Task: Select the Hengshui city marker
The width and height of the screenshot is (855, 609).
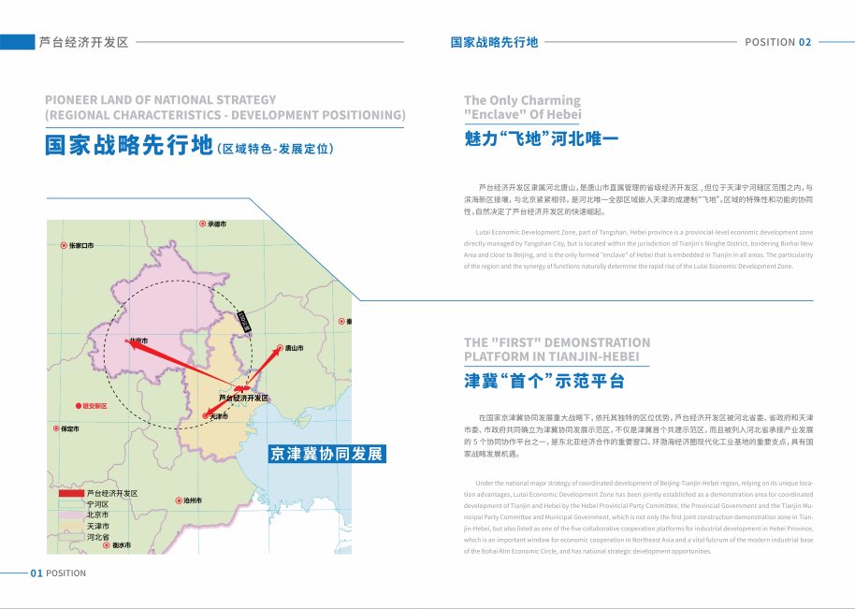Action: point(107,544)
